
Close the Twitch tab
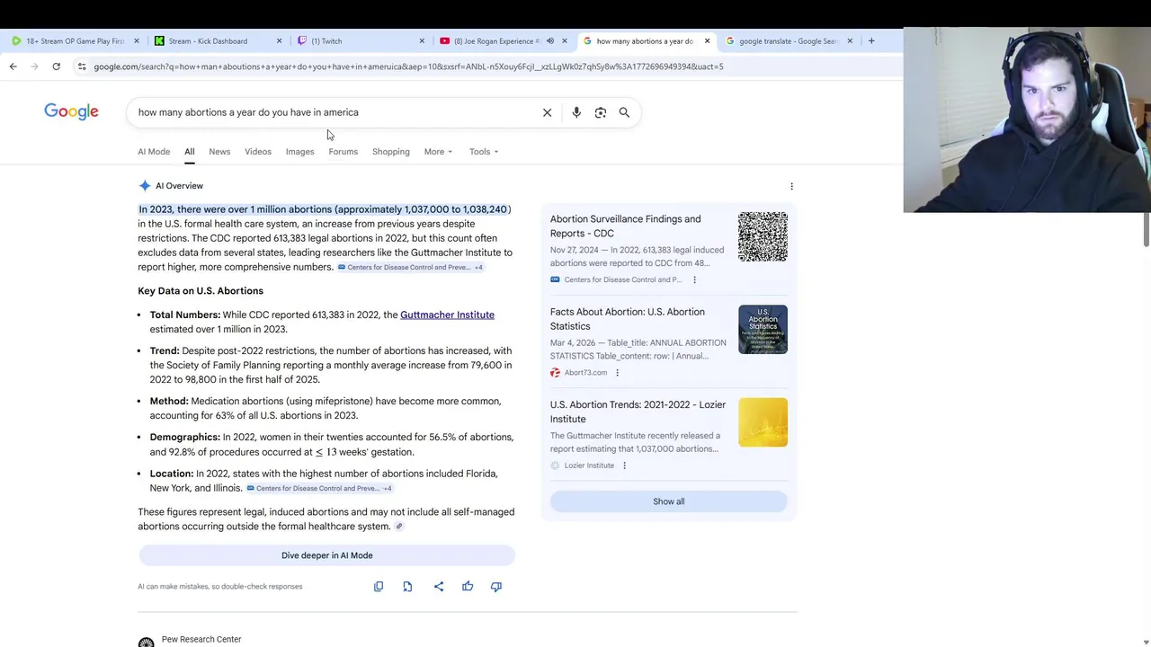422,40
